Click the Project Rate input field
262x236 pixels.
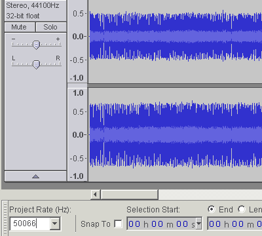pos(29,224)
